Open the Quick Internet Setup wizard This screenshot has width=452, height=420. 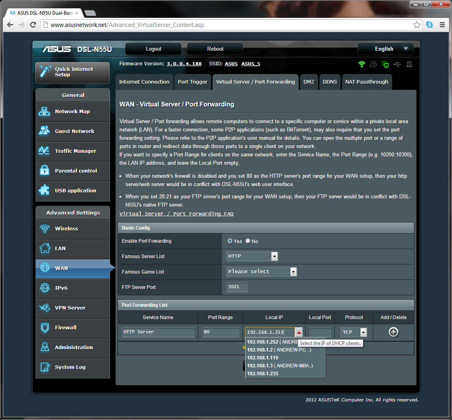point(72,73)
